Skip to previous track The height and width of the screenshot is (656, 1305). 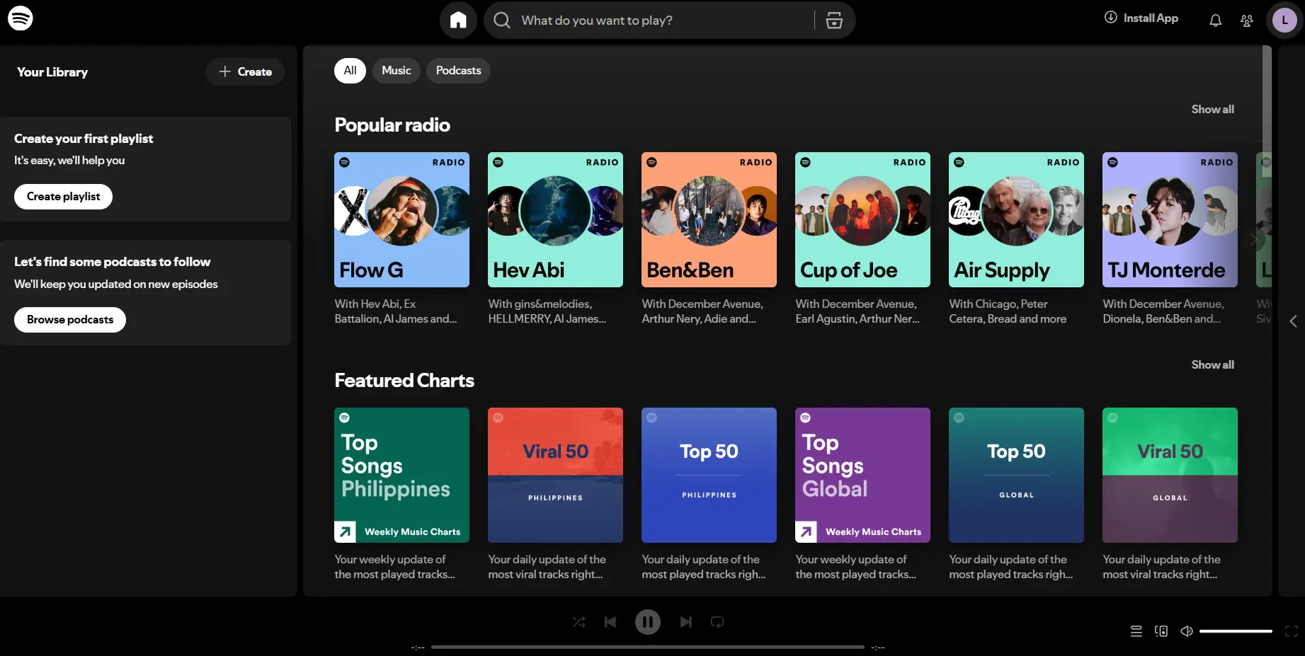point(610,622)
